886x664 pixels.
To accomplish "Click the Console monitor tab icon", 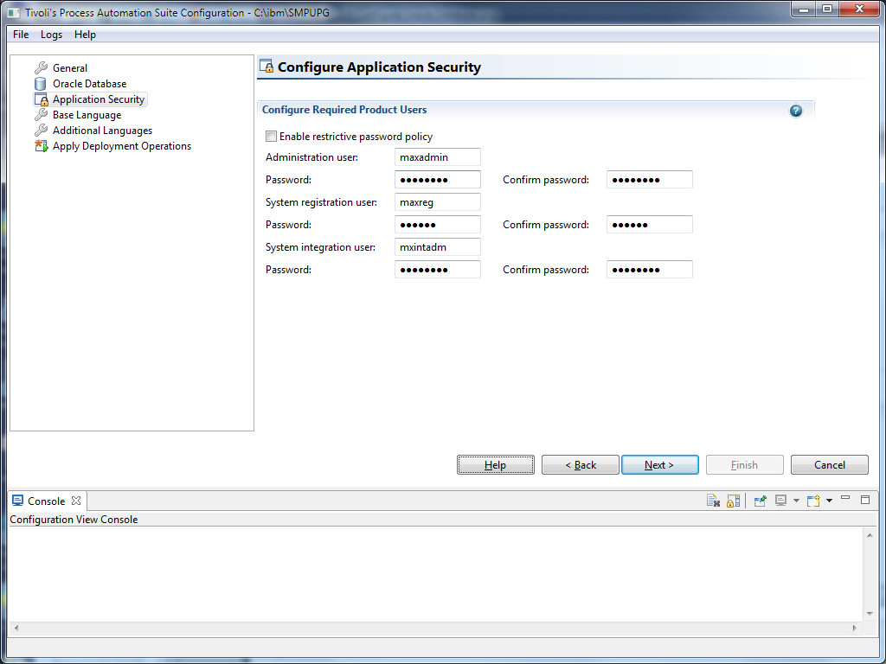I will pos(17,501).
